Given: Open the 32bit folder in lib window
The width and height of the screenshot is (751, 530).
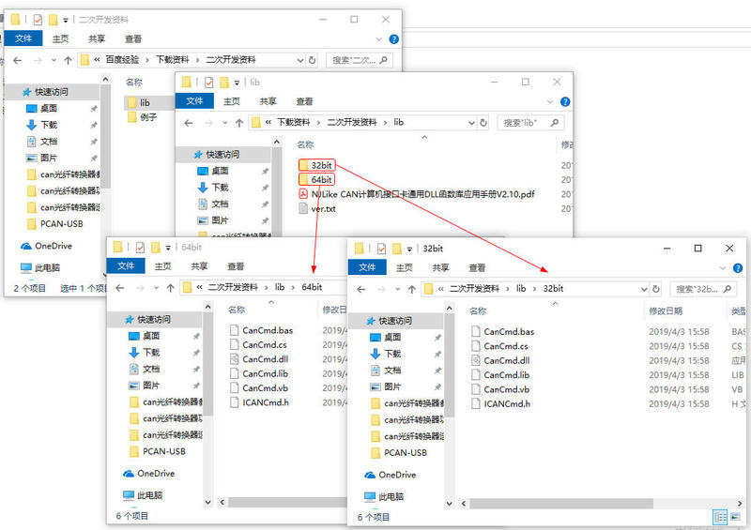Looking at the screenshot, I should click(321, 165).
